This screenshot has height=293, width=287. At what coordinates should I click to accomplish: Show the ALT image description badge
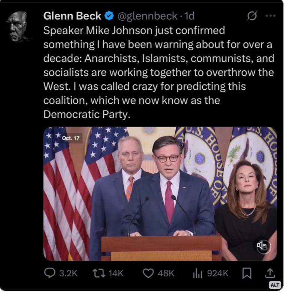pos(275,285)
